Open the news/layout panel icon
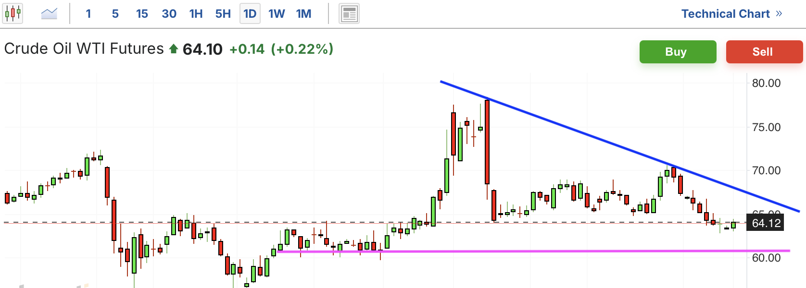The width and height of the screenshot is (806, 288). 349,13
